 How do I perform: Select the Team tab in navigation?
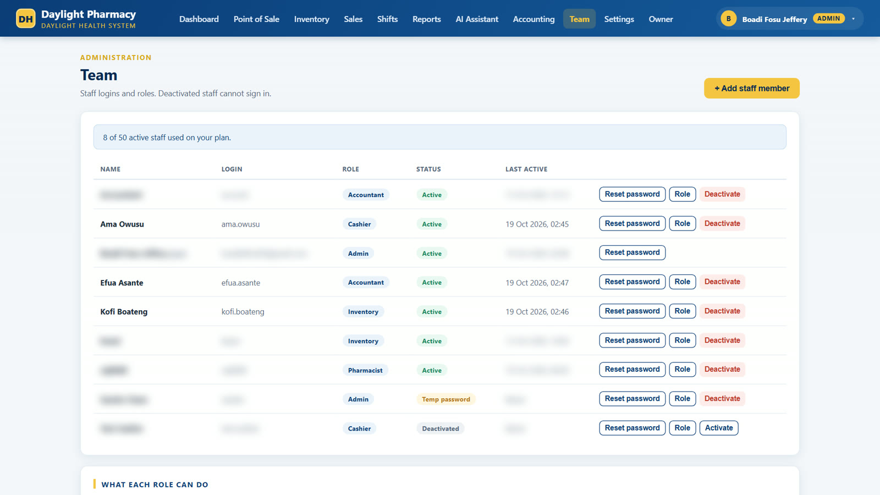pos(579,19)
